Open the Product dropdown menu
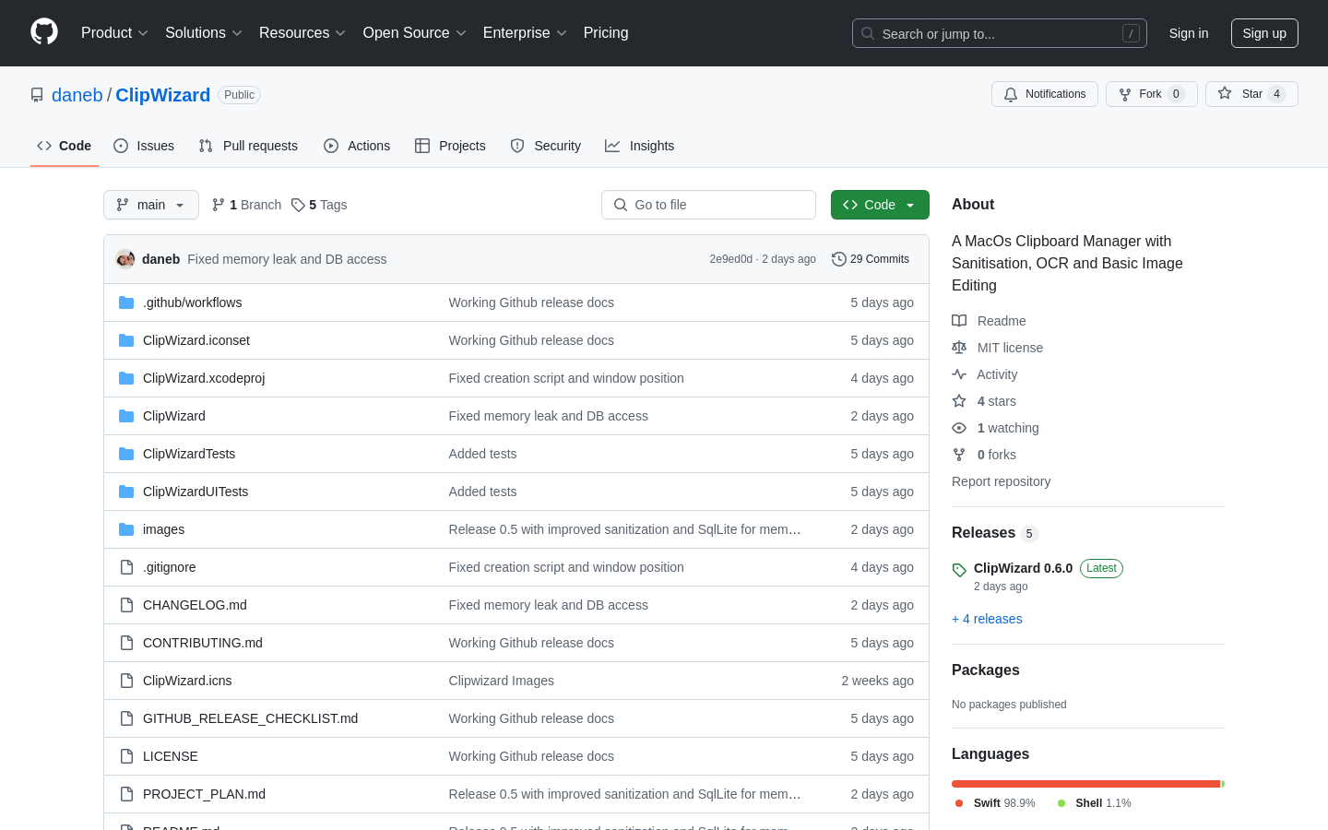1328x830 pixels. click(x=114, y=33)
